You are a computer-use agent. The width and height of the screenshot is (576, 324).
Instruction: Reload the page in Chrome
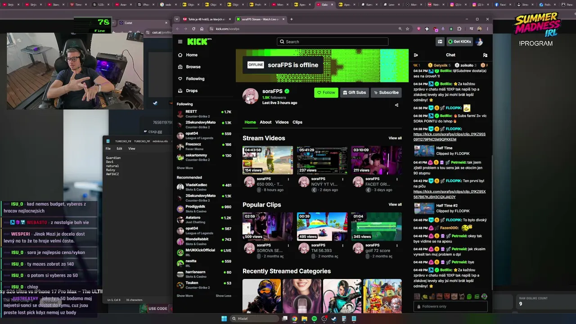click(x=193, y=29)
